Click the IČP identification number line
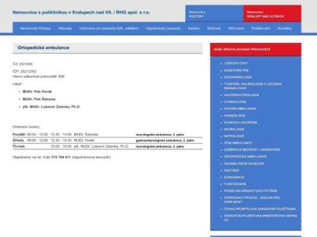Viewport: 317px width, 237px height. [24, 71]
